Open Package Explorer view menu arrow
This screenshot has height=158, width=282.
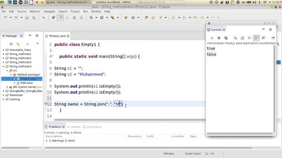tap(37, 44)
